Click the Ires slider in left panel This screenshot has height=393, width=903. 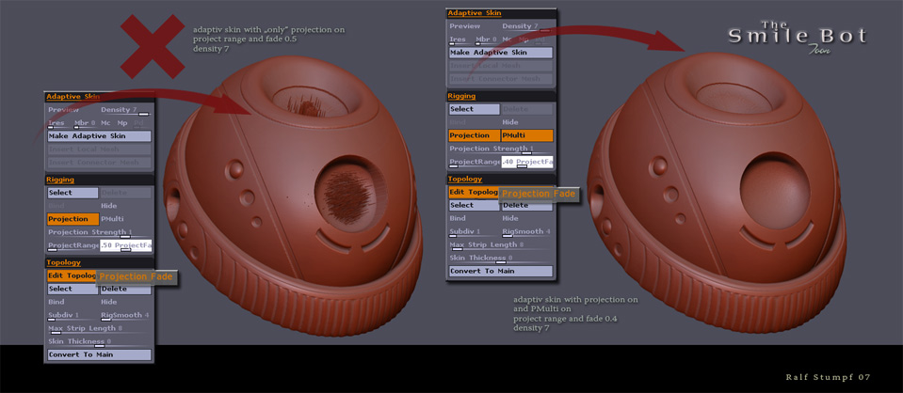click(x=58, y=123)
